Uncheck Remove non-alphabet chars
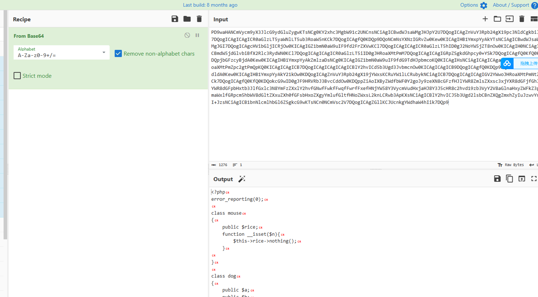538x297 pixels. click(x=118, y=54)
